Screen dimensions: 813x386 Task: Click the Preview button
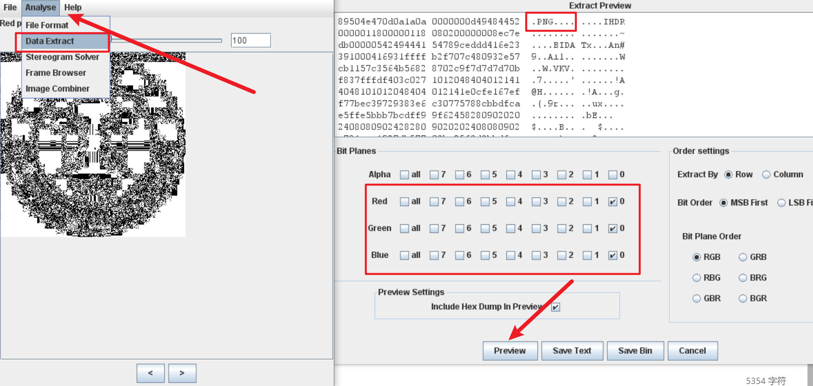pyautogui.click(x=510, y=351)
